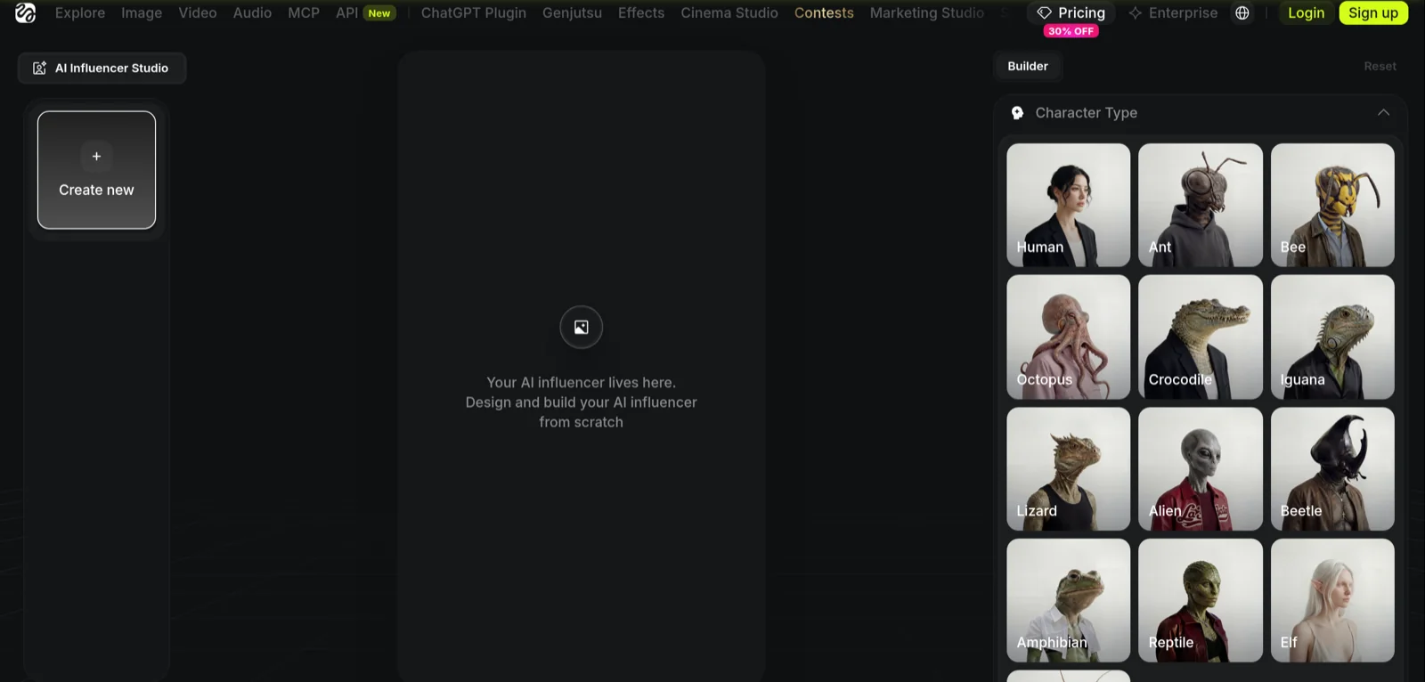The width and height of the screenshot is (1425, 682).
Task: Click the Login button
Action: click(x=1306, y=12)
